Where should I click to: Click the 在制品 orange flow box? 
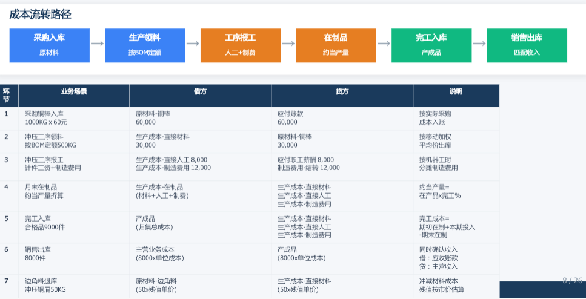(336, 45)
